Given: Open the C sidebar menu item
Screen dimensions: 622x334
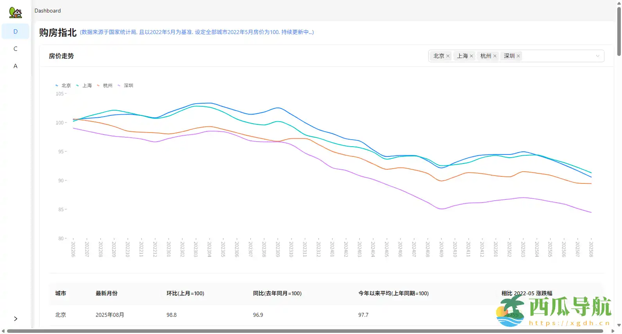Looking at the screenshot, I should click(x=16, y=49).
